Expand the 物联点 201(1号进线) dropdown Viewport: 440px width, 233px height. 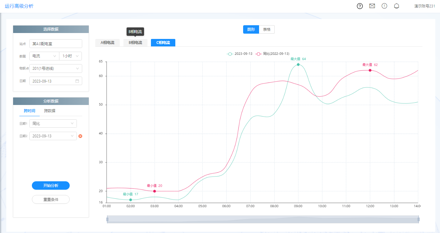56,69
